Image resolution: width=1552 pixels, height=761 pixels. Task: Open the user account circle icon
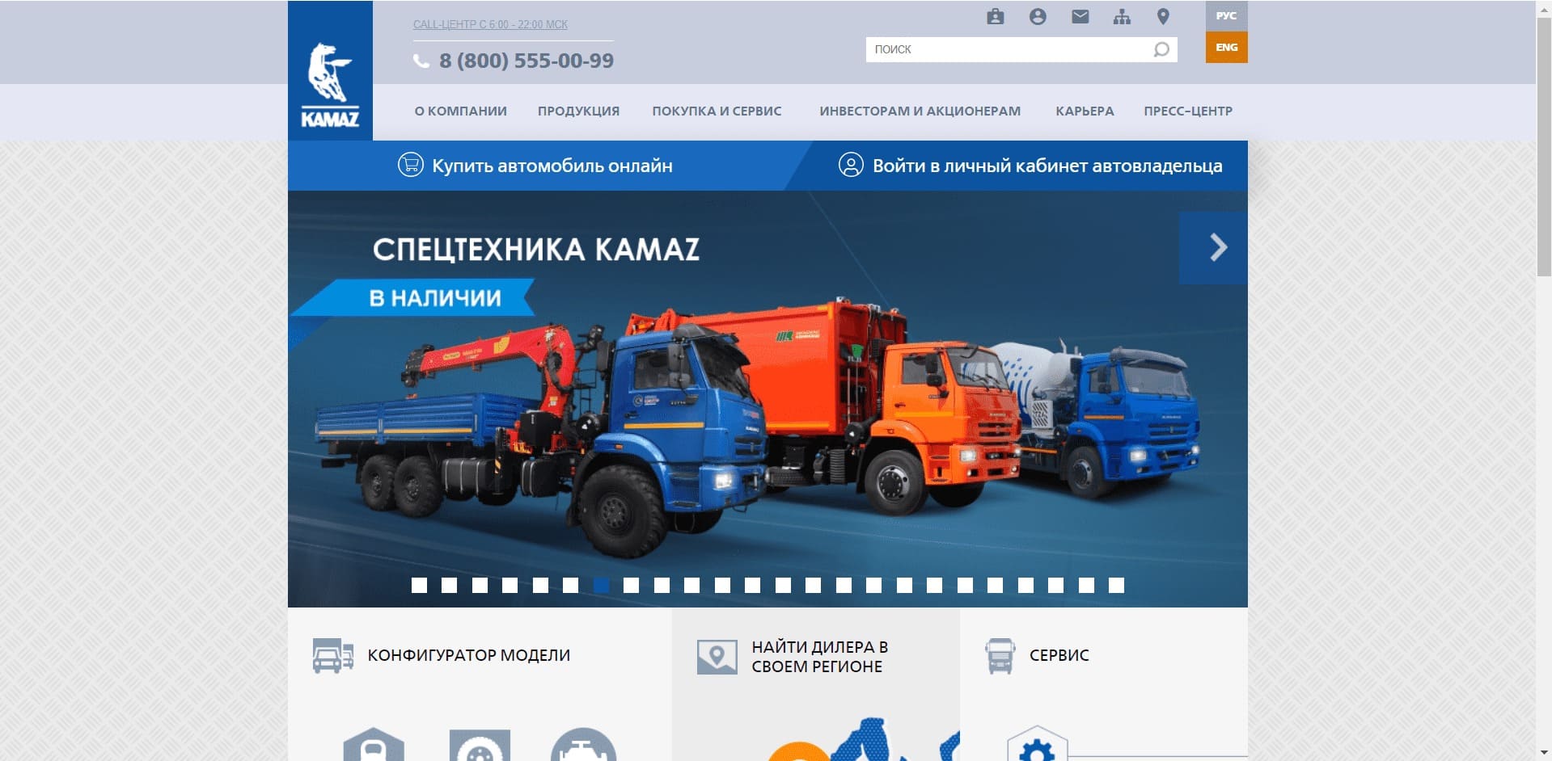click(1038, 16)
